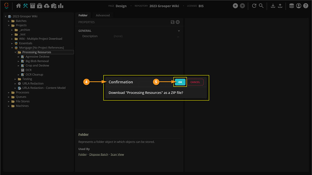The width and height of the screenshot is (312, 175).
Task: Open the archive box icon in toolbar
Action: (x=32, y=6)
